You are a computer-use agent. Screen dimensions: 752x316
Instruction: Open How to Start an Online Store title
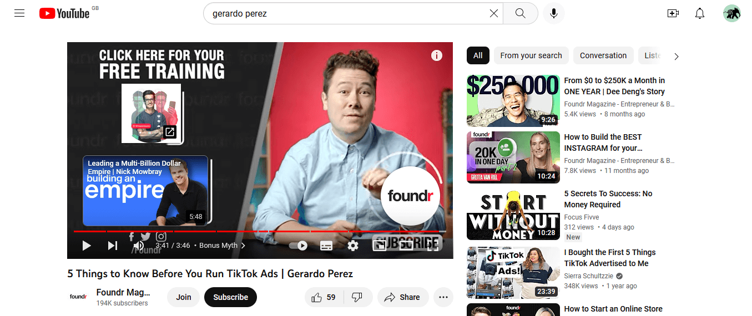613,309
